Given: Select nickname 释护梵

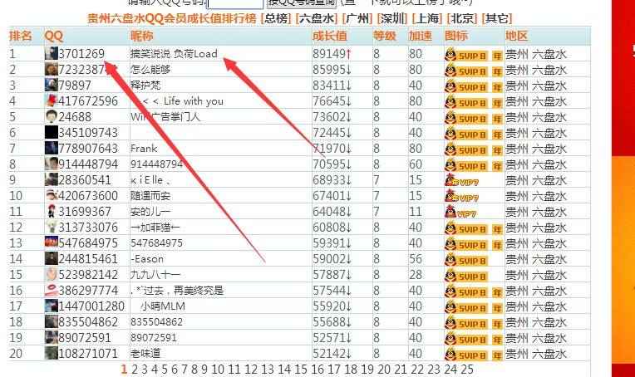Looking at the screenshot, I should coord(145,86).
